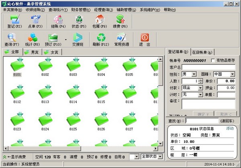The image size is (241, 168).
Task: Click the 浮动 link in status info
Action: [x=230, y=128]
